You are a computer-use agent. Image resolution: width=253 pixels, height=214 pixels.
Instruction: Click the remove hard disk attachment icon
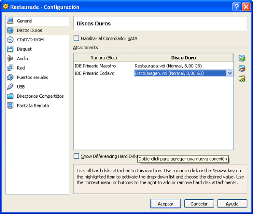[x=242, y=68]
